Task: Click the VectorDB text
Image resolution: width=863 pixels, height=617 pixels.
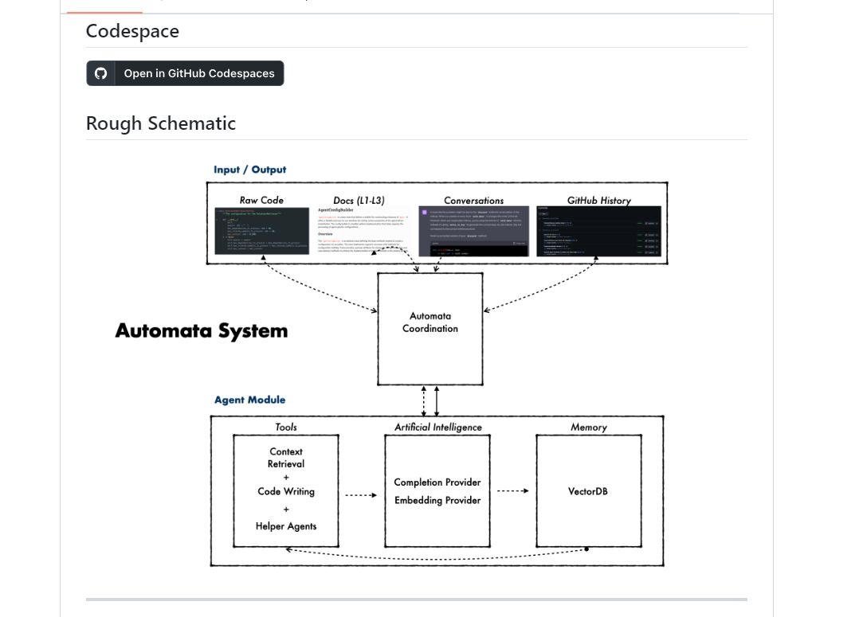Action: coord(588,491)
